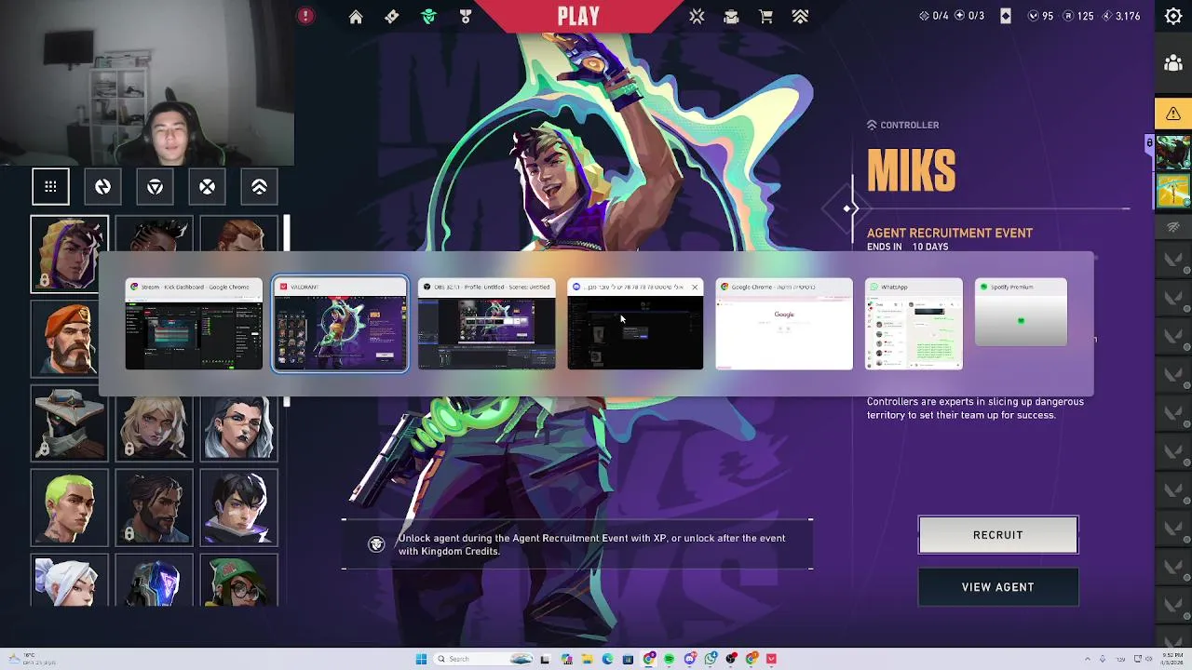Switch to Stream - Kick Dashboard Chrome window
Screen dimensions: 1192x670
(194, 325)
